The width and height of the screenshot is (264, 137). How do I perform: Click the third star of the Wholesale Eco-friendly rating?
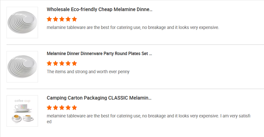62,19
